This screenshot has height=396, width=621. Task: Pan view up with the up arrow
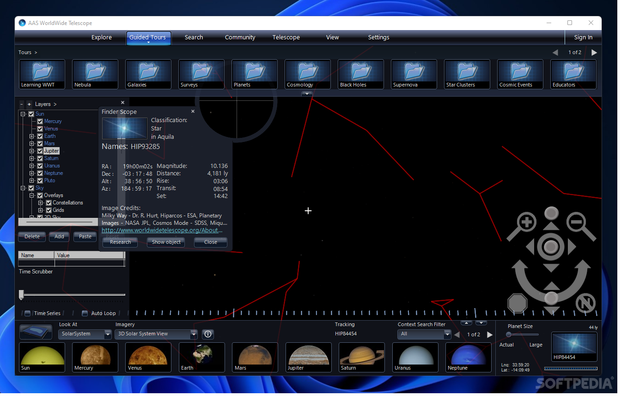coord(551,227)
